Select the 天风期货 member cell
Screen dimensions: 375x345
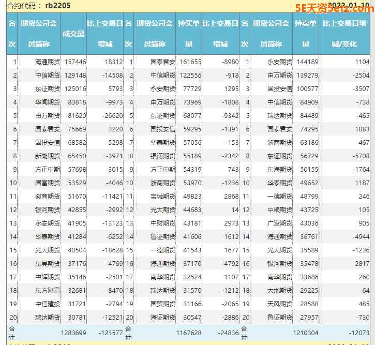[280, 304]
